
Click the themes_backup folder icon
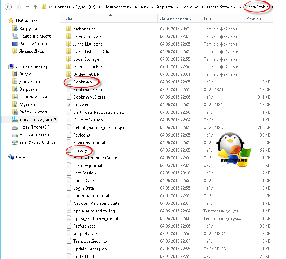point(69,67)
